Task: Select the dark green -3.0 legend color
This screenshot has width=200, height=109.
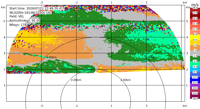Action: (195, 59)
